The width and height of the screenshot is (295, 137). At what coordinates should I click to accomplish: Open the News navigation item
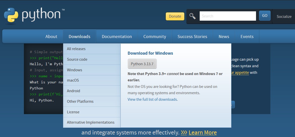(x=224, y=37)
